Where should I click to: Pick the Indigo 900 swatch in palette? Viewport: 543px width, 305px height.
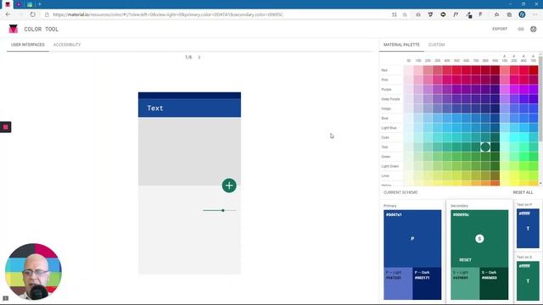(495, 108)
